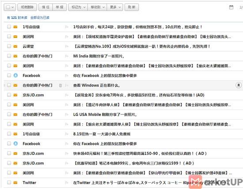Flag the Windows 正在看什么 email

(x=67, y=85)
